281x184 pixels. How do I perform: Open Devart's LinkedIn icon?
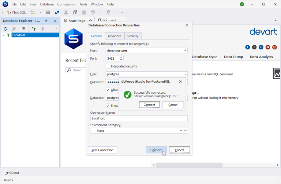[x=261, y=47]
